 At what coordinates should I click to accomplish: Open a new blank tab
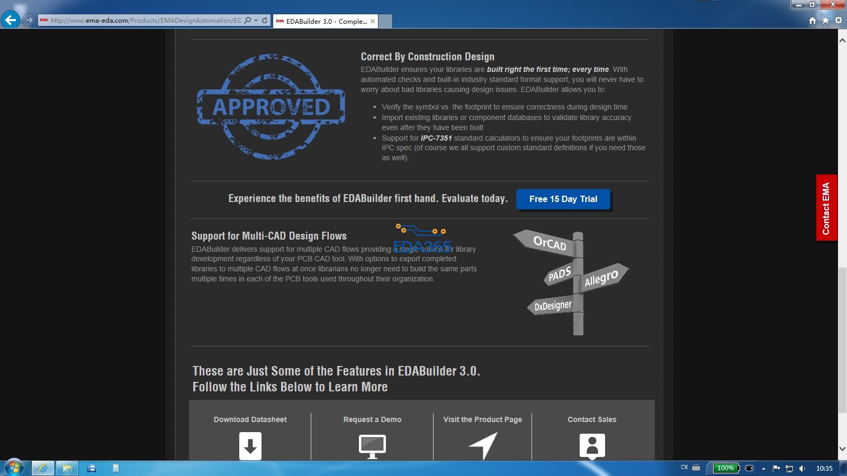click(x=385, y=21)
